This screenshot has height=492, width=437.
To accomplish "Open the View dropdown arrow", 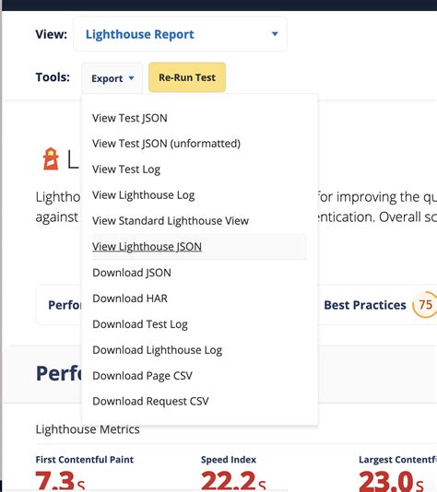I will click(275, 34).
